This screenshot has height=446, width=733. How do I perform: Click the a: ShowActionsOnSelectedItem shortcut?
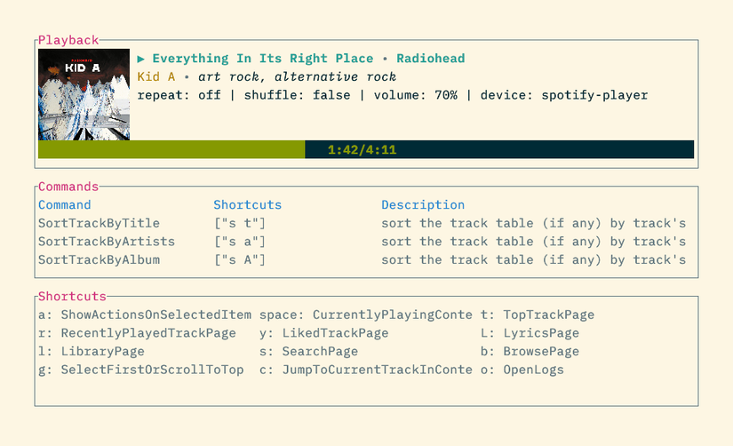click(145, 315)
